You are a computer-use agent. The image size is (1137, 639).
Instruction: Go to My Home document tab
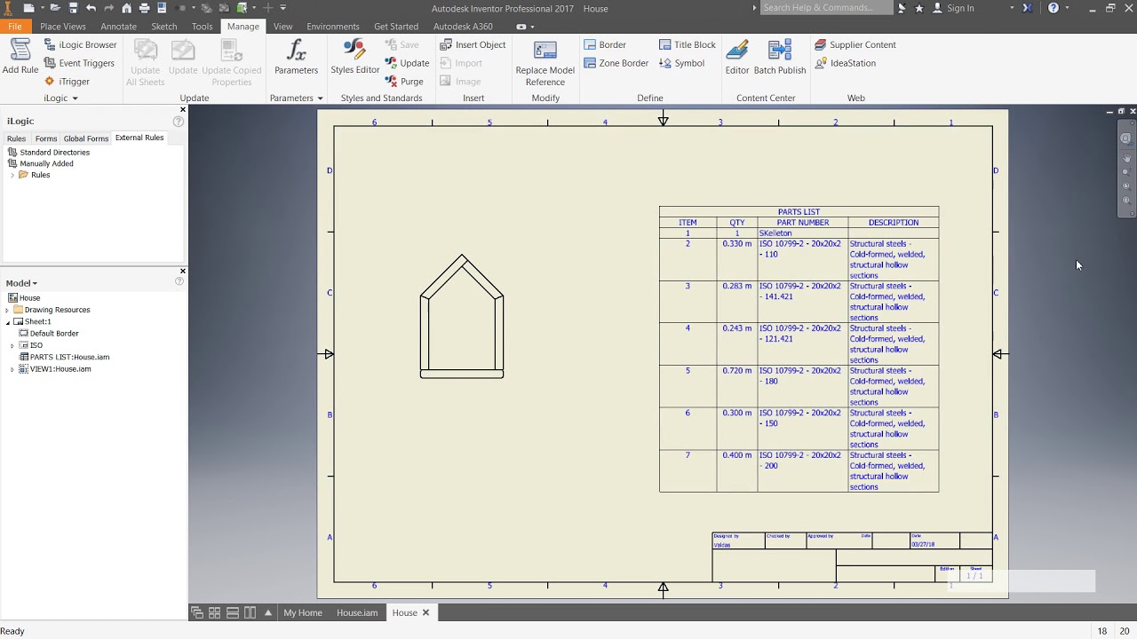(x=303, y=612)
